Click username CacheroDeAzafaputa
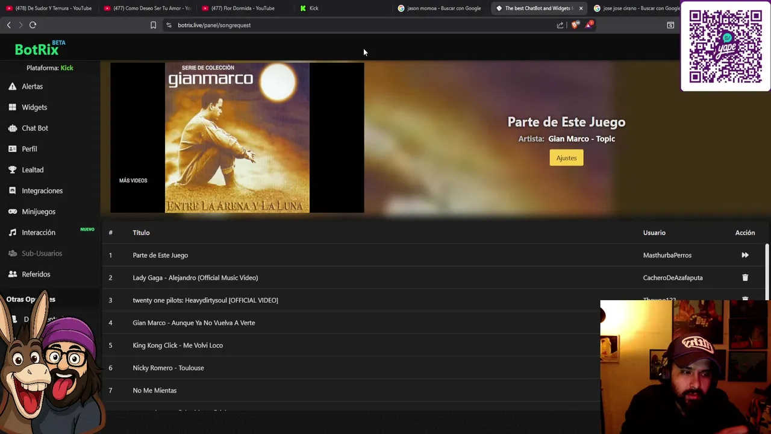The image size is (771, 434). 673,278
